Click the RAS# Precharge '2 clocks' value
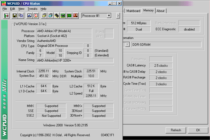 tap(161, 78)
